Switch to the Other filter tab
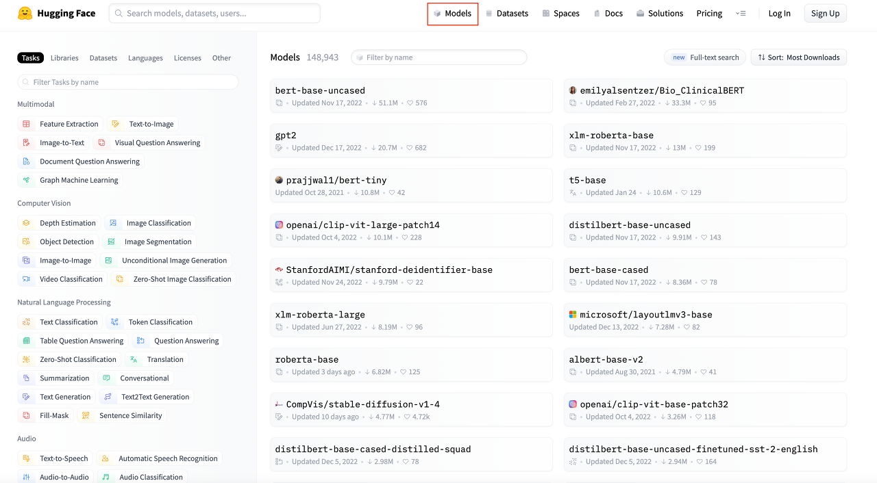The image size is (877, 483). pos(221,58)
